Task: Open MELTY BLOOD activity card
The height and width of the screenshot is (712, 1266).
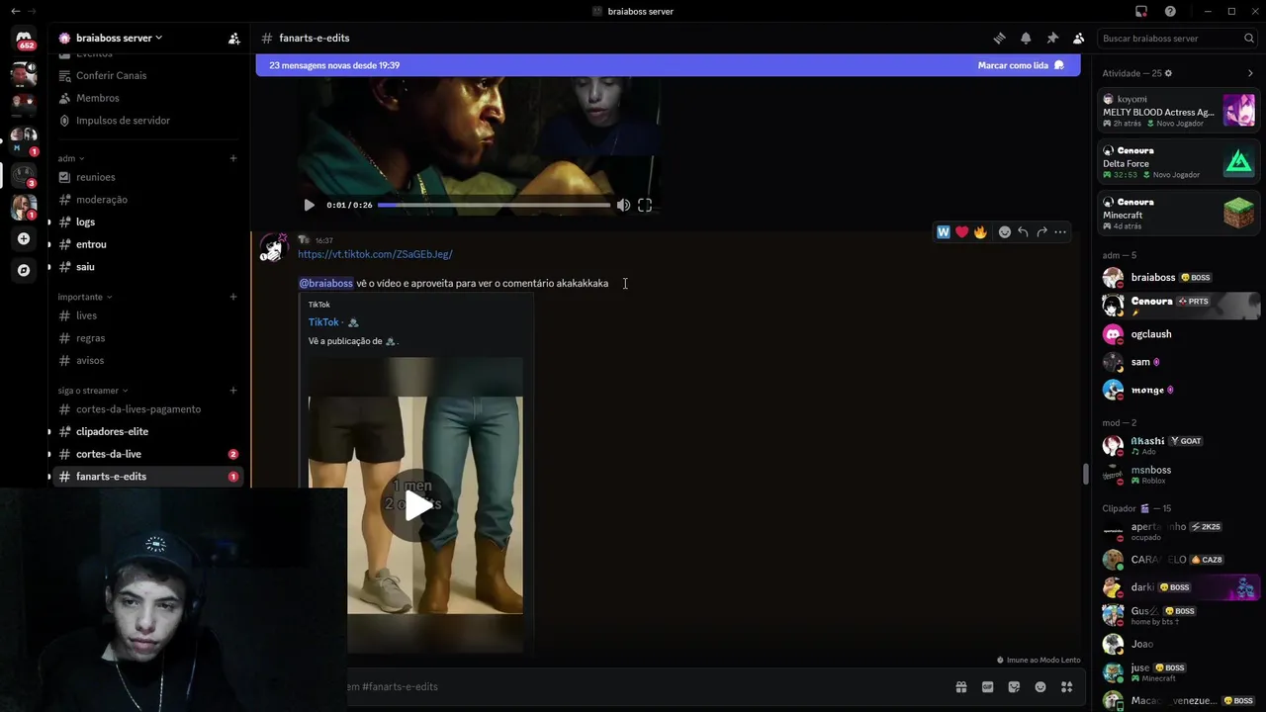Action: [x=1179, y=111]
